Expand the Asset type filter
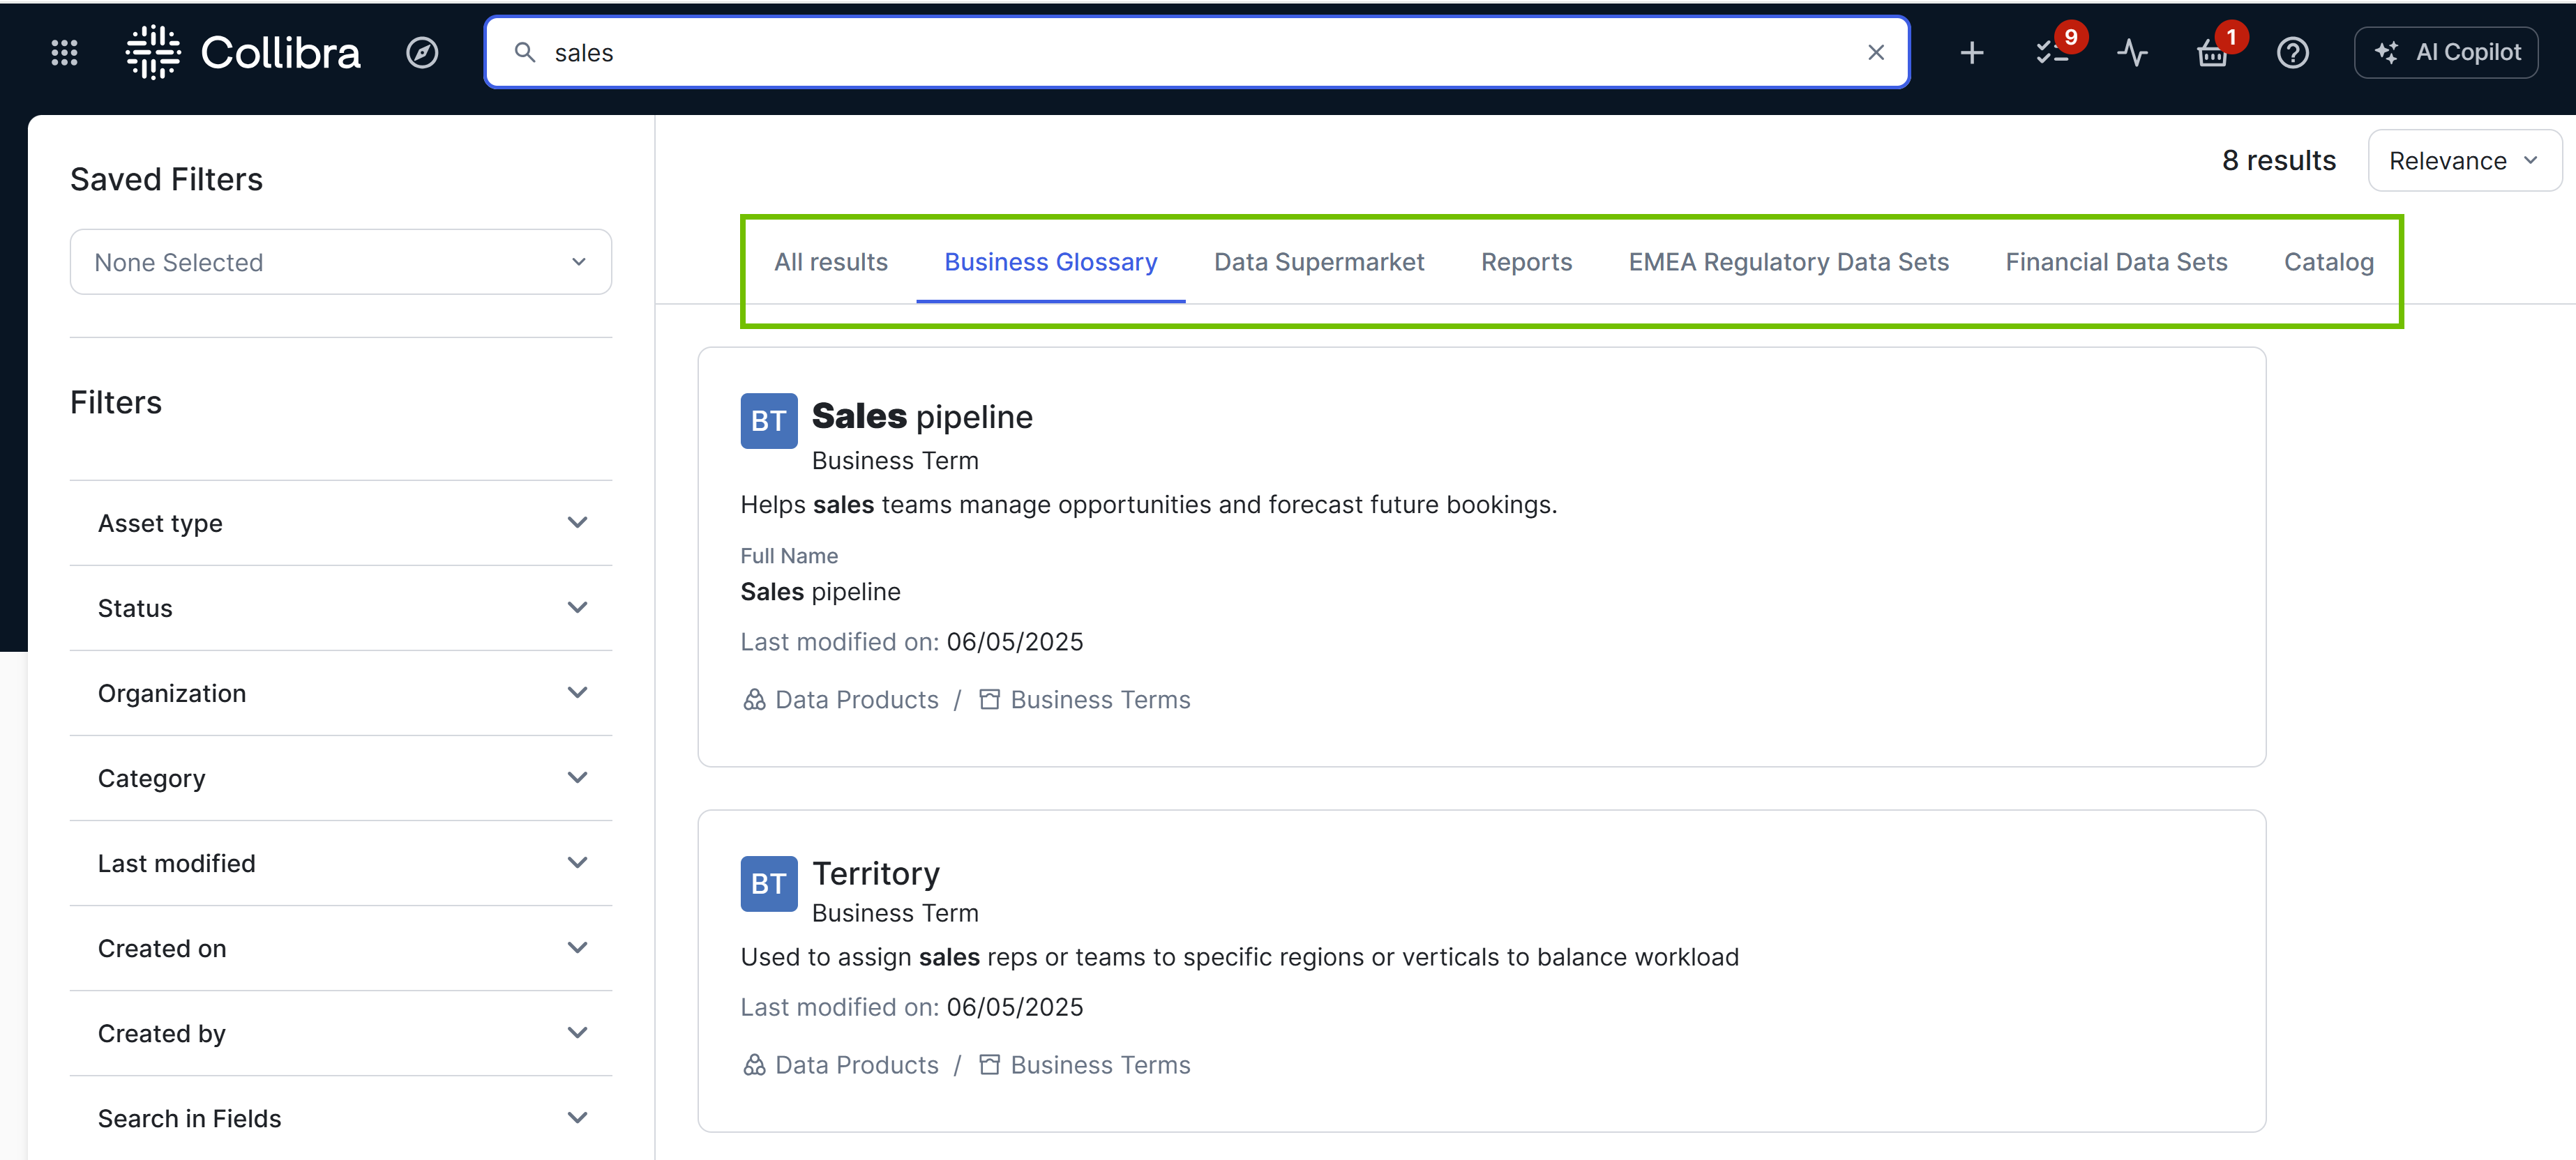Screen dimensions: 2576x1160 click(340, 523)
